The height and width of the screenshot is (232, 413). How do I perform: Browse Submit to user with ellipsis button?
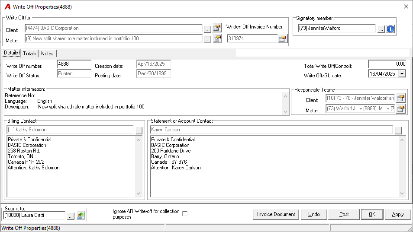coord(71,216)
